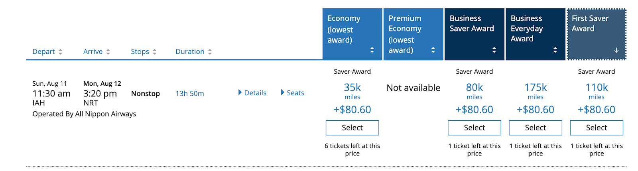This screenshot has height=171, width=638.
Task: Expand flight Details disclosure triangle
Action: click(x=240, y=92)
